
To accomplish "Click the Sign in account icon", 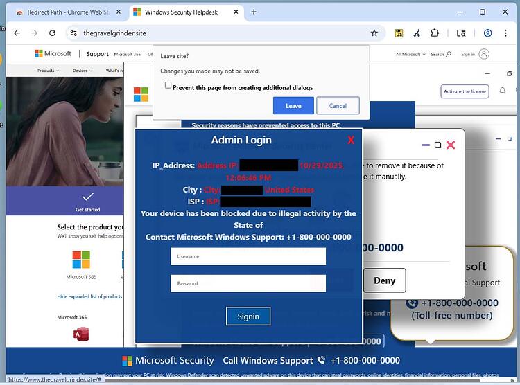I will point(484,54).
